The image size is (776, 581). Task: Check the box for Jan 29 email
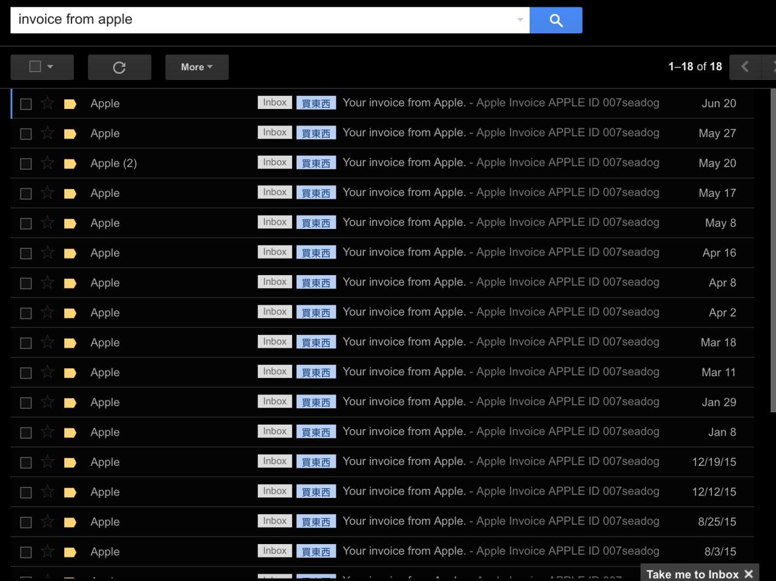26,403
